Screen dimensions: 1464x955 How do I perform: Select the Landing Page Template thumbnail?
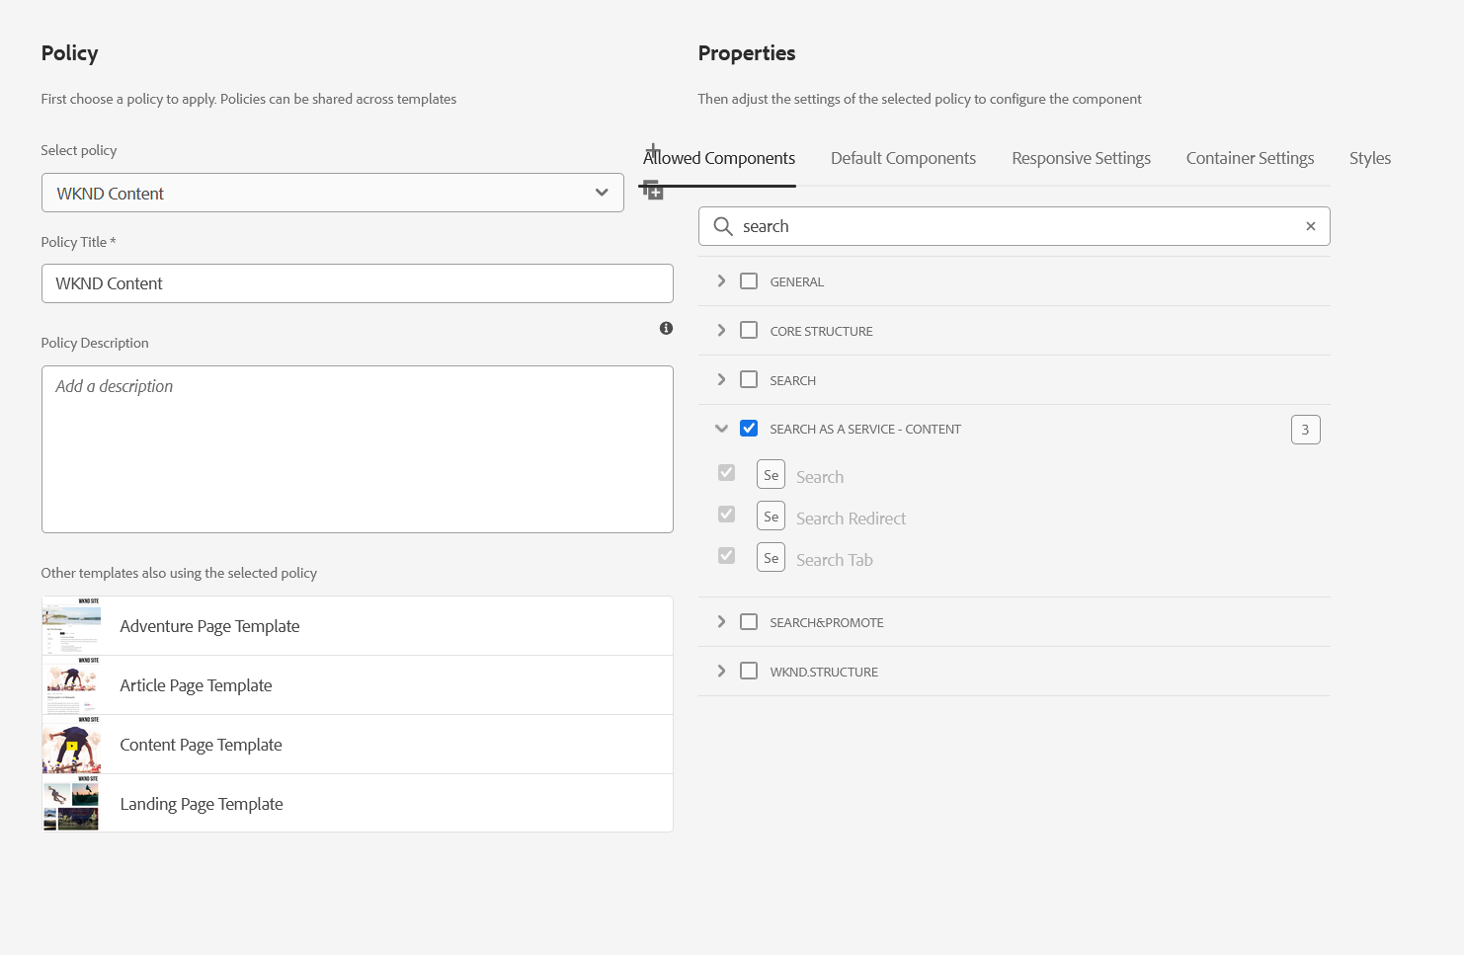71,804
